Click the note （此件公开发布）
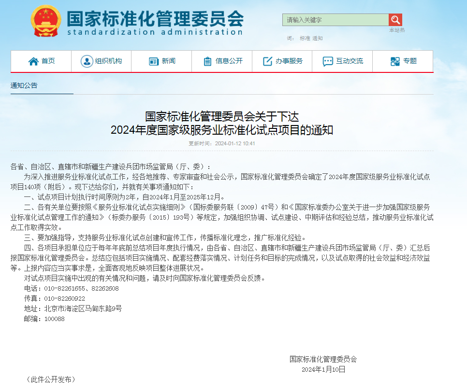This screenshot has width=467, height=391. click(x=51, y=380)
